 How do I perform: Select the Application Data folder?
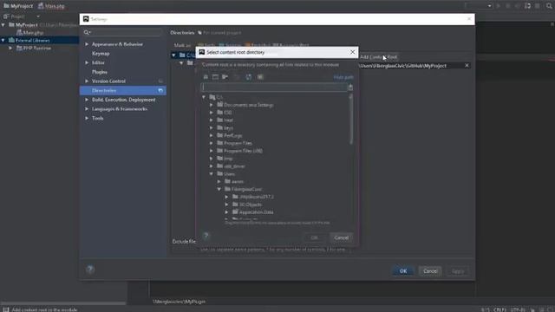point(257,212)
